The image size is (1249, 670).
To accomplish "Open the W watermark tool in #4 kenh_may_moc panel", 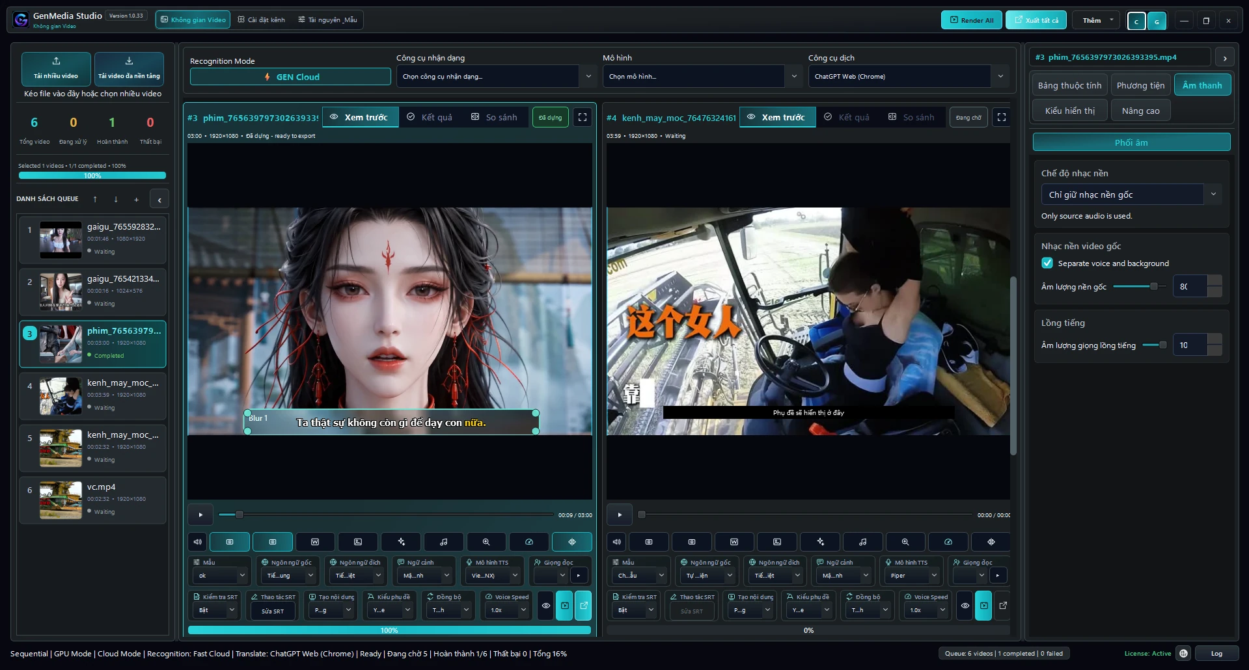I will tap(734, 541).
